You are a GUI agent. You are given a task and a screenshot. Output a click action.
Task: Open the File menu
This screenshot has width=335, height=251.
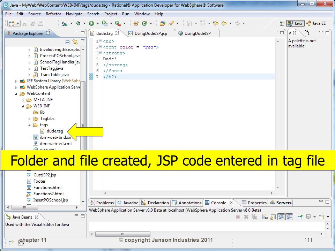tap(8, 14)
